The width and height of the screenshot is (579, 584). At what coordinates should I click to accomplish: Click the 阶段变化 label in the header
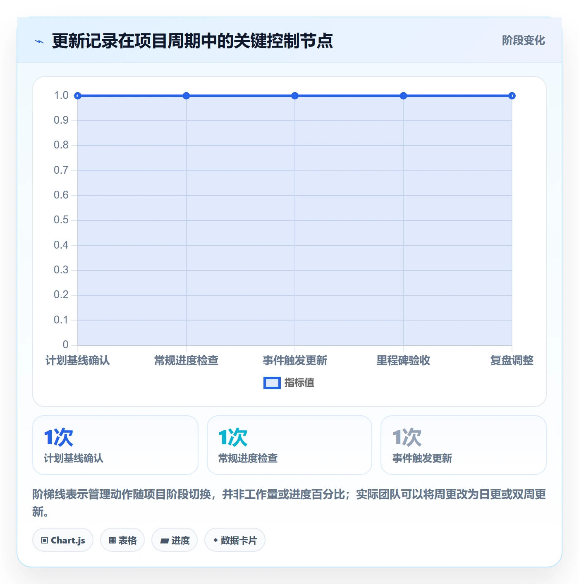pyautogui.click(x=523, y=41)
